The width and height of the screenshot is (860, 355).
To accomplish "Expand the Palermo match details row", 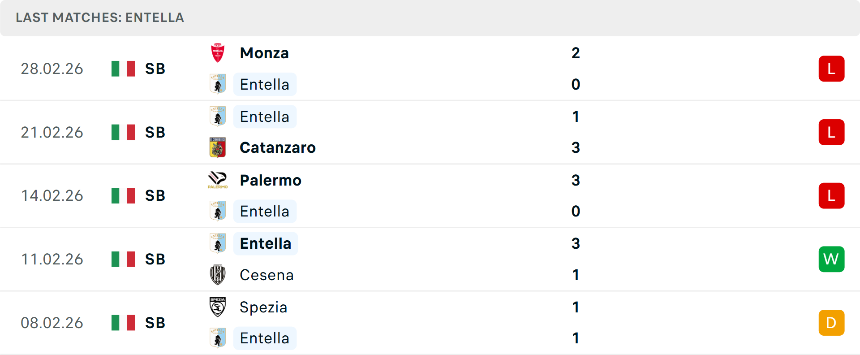I will tap(430, 195).
